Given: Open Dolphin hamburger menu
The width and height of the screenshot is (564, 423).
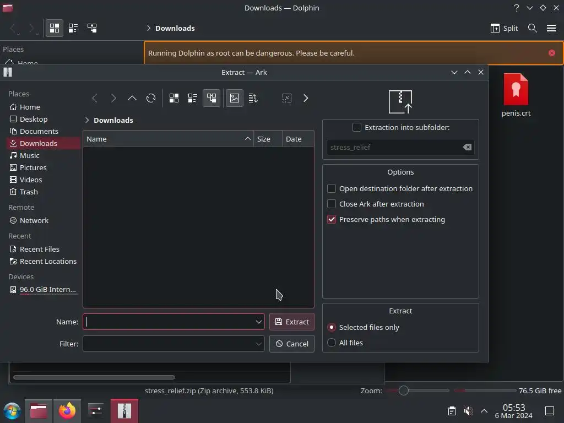Looking at the screenshot, I should point(551,28).
